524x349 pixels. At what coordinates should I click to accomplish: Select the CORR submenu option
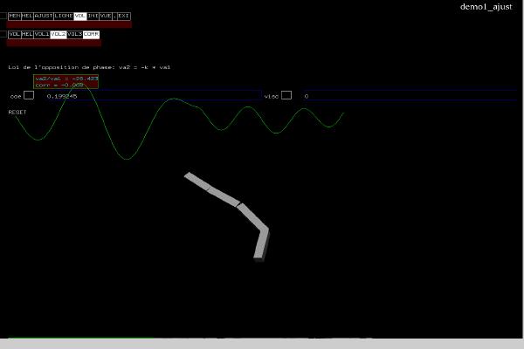(92, 34)
